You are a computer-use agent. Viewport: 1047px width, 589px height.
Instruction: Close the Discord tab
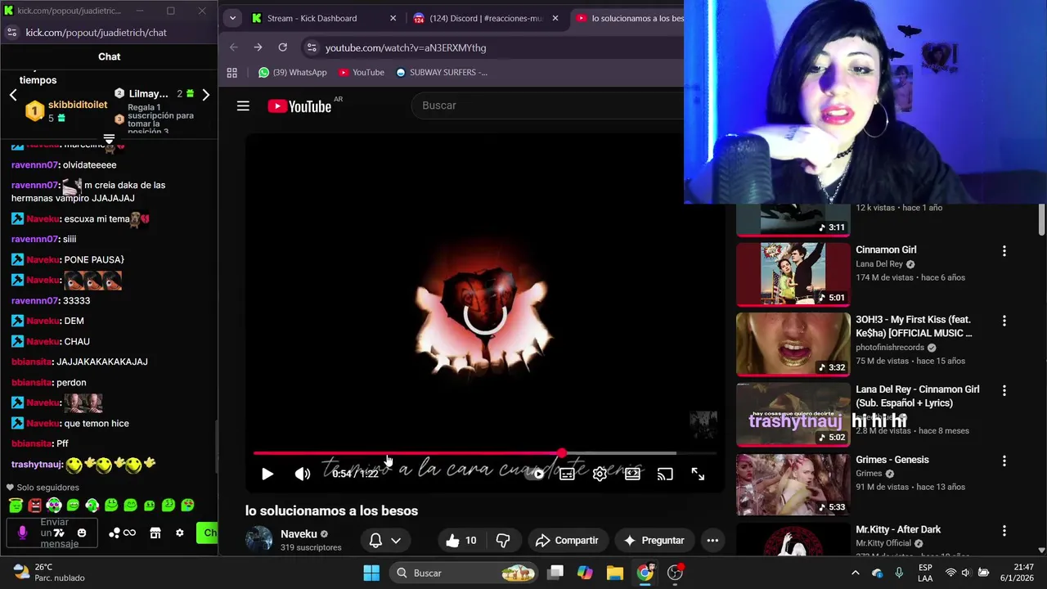[555, 18]
